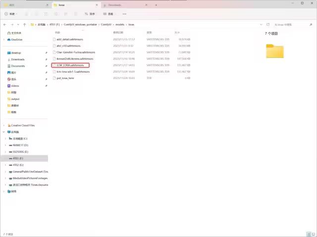Click the loras breadcrumb segment
Image resolution: width=317 pixels, height=237 pixels.
point(131,25)
